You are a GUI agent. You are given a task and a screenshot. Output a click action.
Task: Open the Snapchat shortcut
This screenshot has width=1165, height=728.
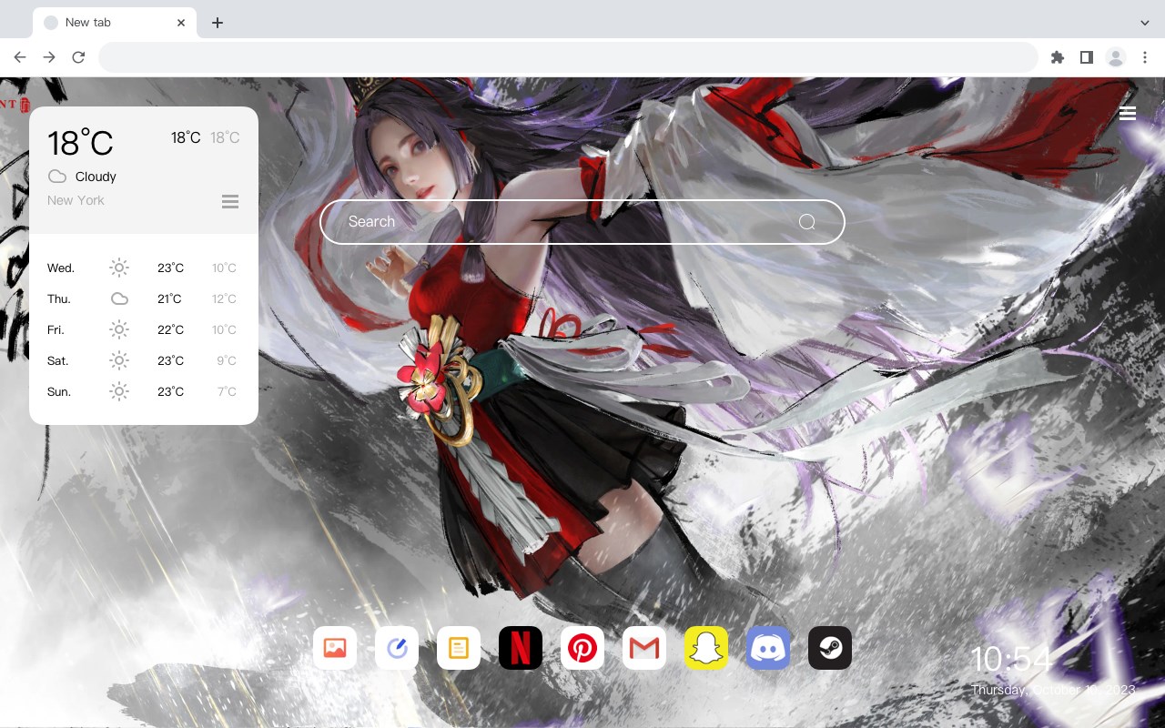[x=706, y=648]
